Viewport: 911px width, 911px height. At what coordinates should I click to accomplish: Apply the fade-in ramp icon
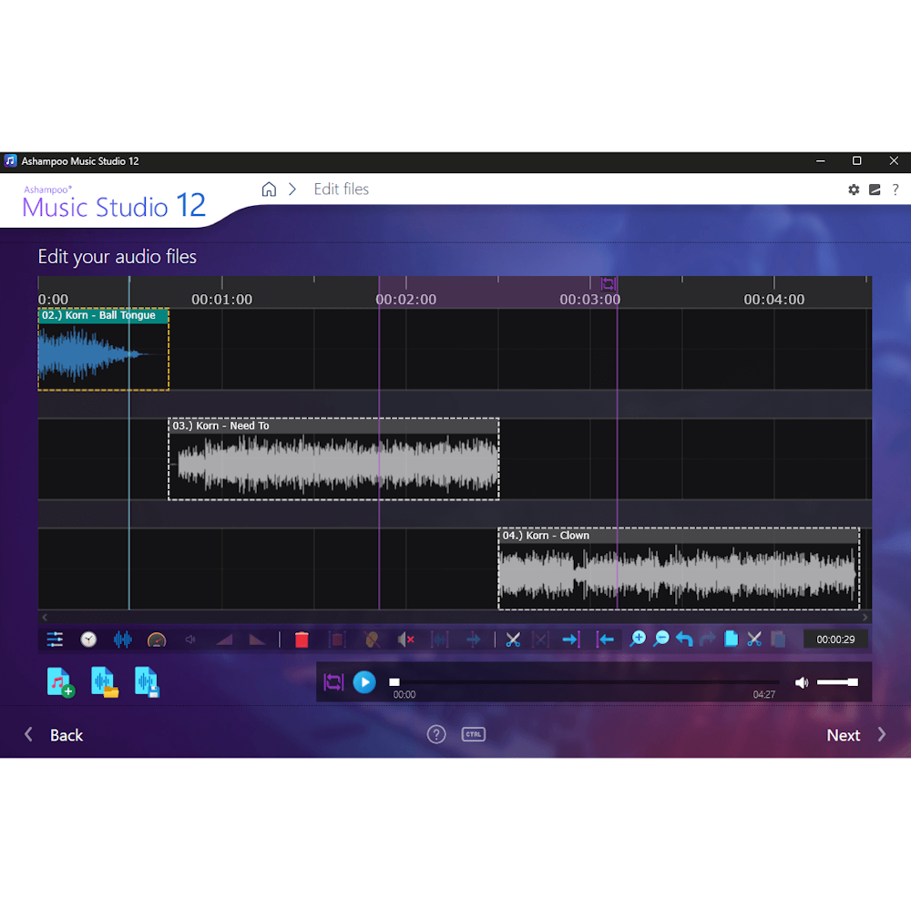click(224, 640)
